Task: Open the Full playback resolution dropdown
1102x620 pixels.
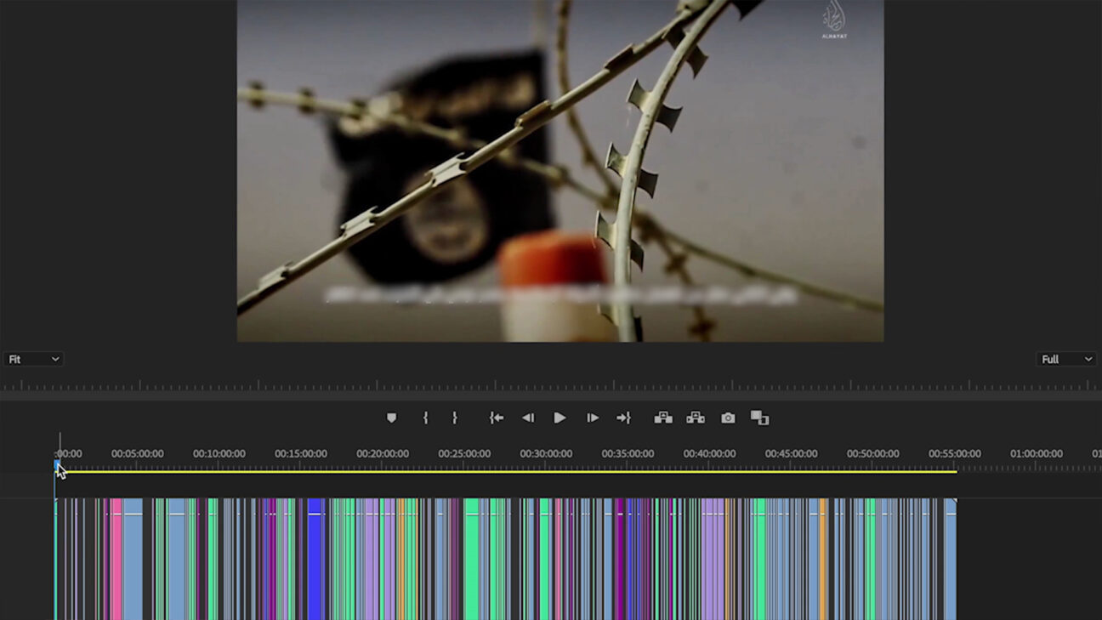Action: (1065, 359)
